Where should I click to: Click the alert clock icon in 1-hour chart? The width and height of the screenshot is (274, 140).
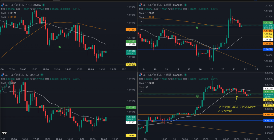pos(197,96)
